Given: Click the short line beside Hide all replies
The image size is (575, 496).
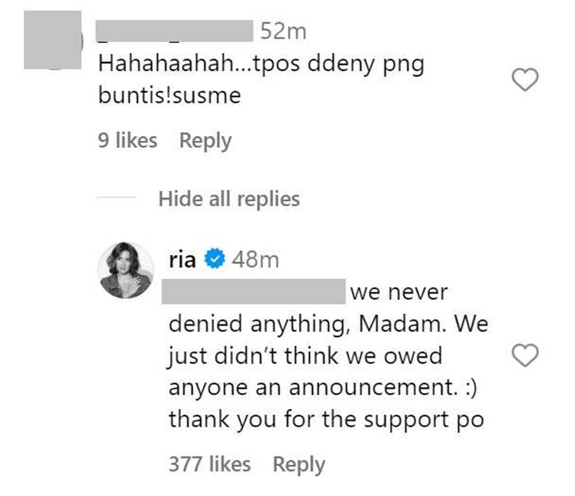Looking at the screenshot, I should [x=117, y=199].
